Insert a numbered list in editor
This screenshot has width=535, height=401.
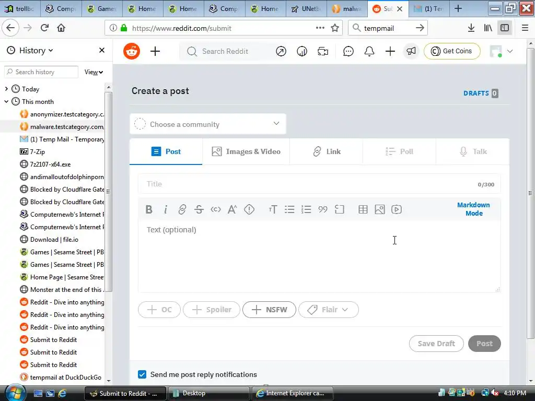click(306, 209)
